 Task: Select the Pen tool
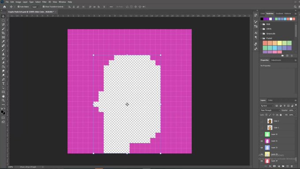[x=3, y=79]
